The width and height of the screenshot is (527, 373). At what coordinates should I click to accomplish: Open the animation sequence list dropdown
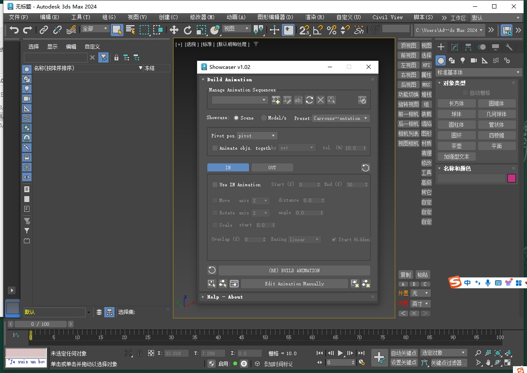click(240, 100)
